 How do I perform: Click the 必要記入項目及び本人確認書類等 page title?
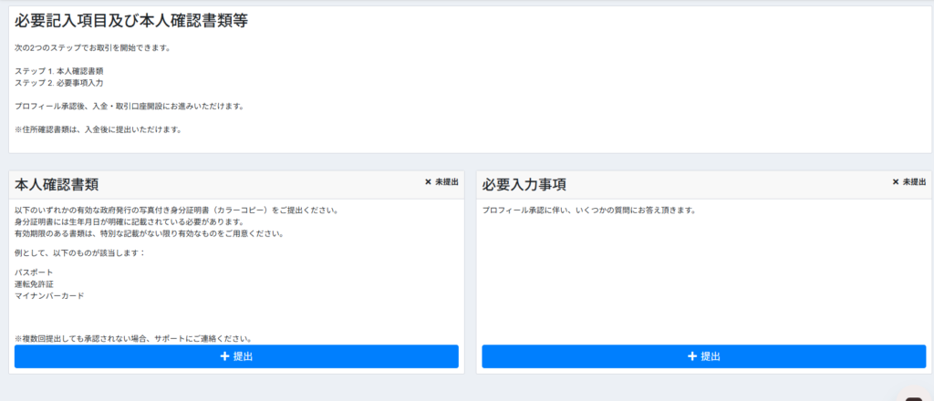click(x=130, y=20)
